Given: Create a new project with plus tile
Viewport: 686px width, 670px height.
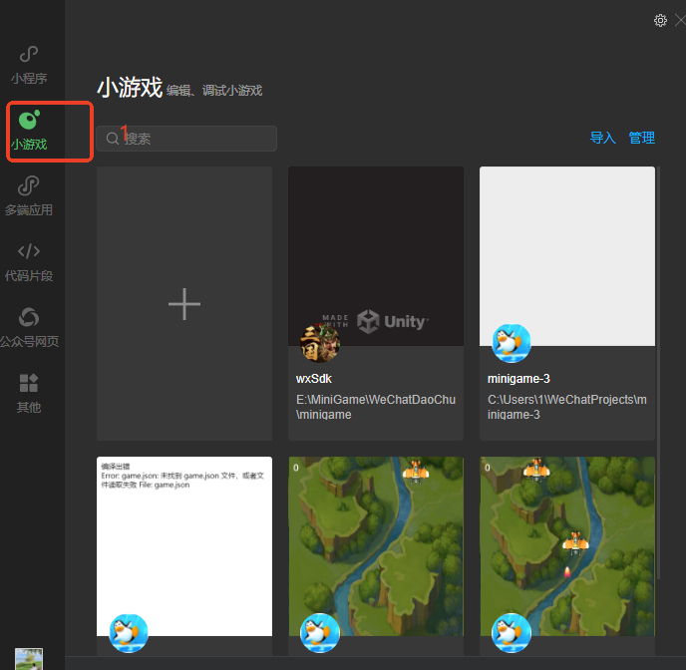Looking at the screenshot, I should (x=184, y=304).
